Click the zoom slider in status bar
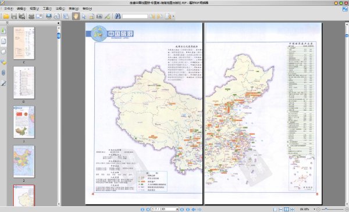This screenshot has height=212, width=349. (333, 209)
